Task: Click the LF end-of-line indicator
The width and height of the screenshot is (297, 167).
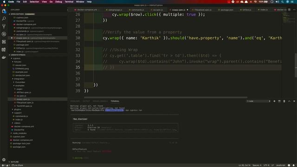Action: (x=272, y=165)
